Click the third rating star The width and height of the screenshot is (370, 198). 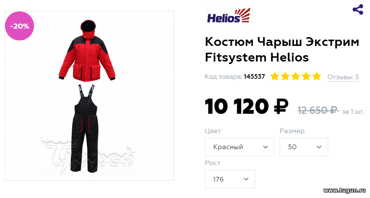[x=295, y=76]
